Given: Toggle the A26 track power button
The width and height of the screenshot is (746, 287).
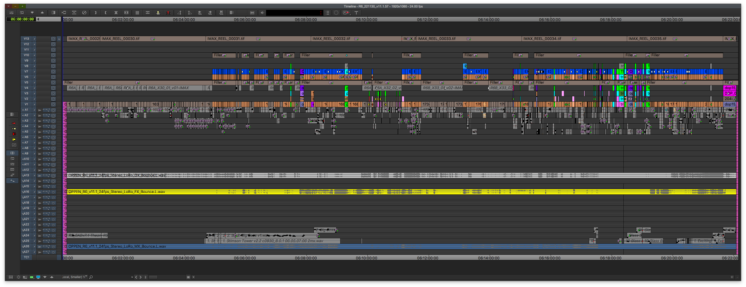Looking at the screenshot, I should point(53,247).
